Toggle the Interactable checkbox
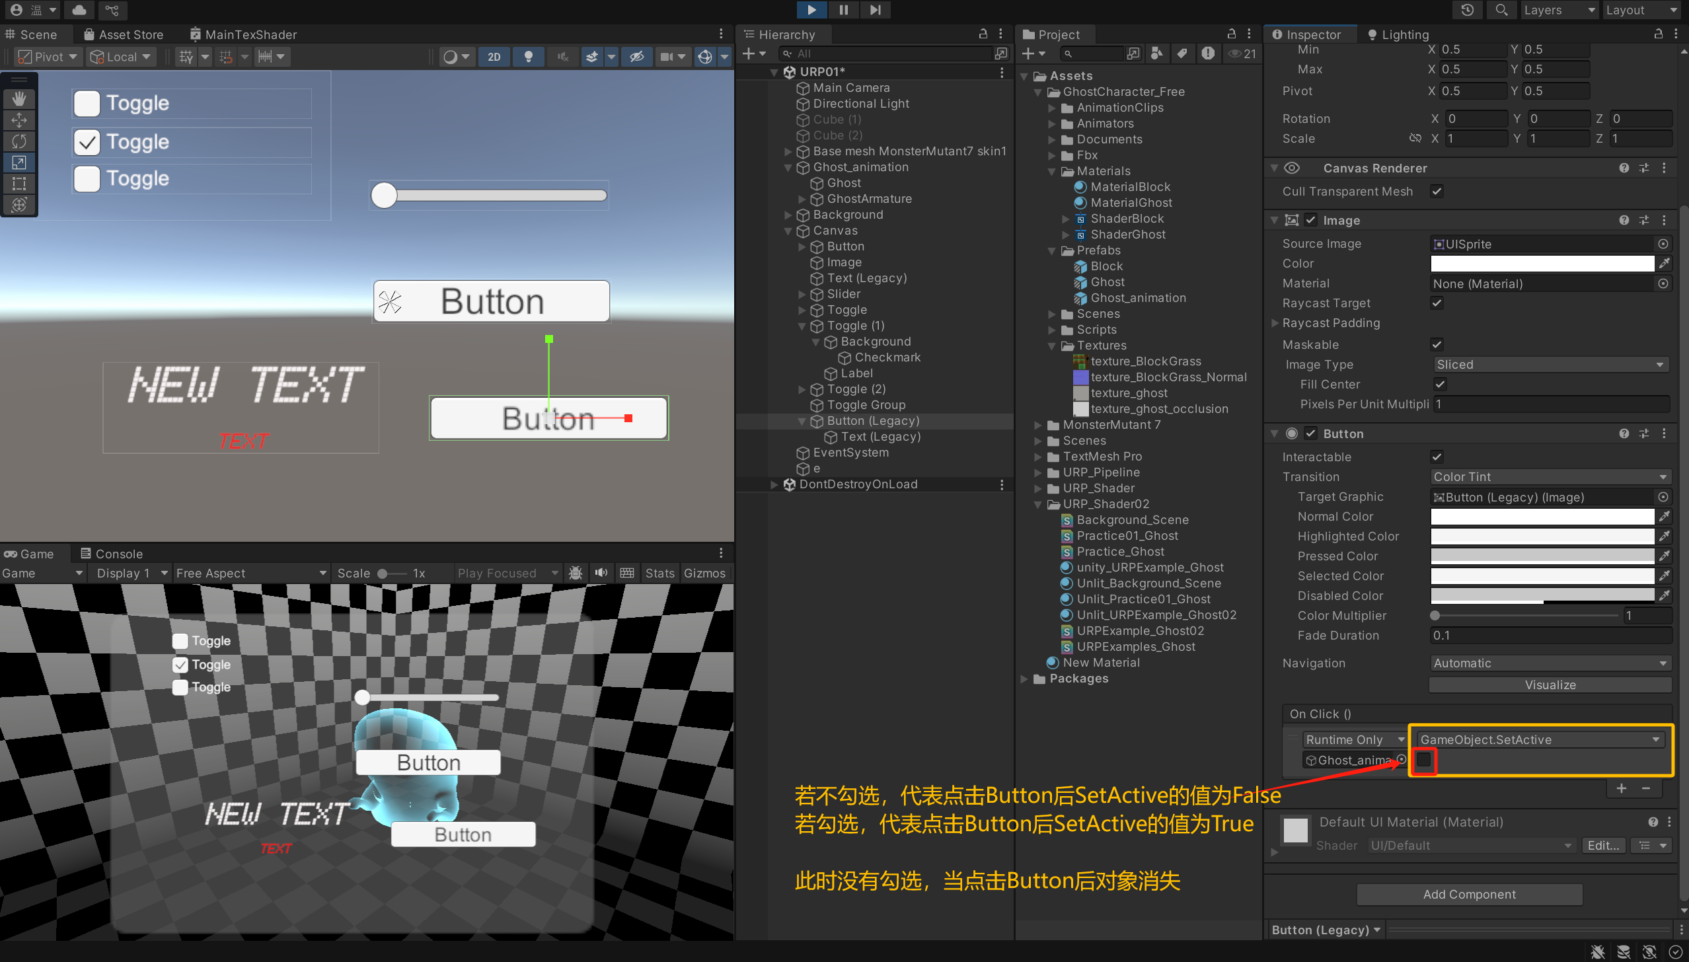 point(1437,457)
